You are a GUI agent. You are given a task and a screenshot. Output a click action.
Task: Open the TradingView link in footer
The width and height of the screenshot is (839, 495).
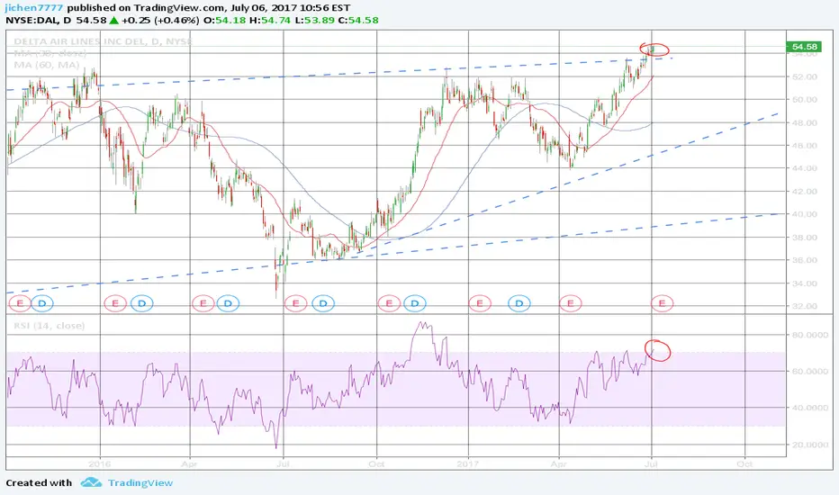pos(140,482)
